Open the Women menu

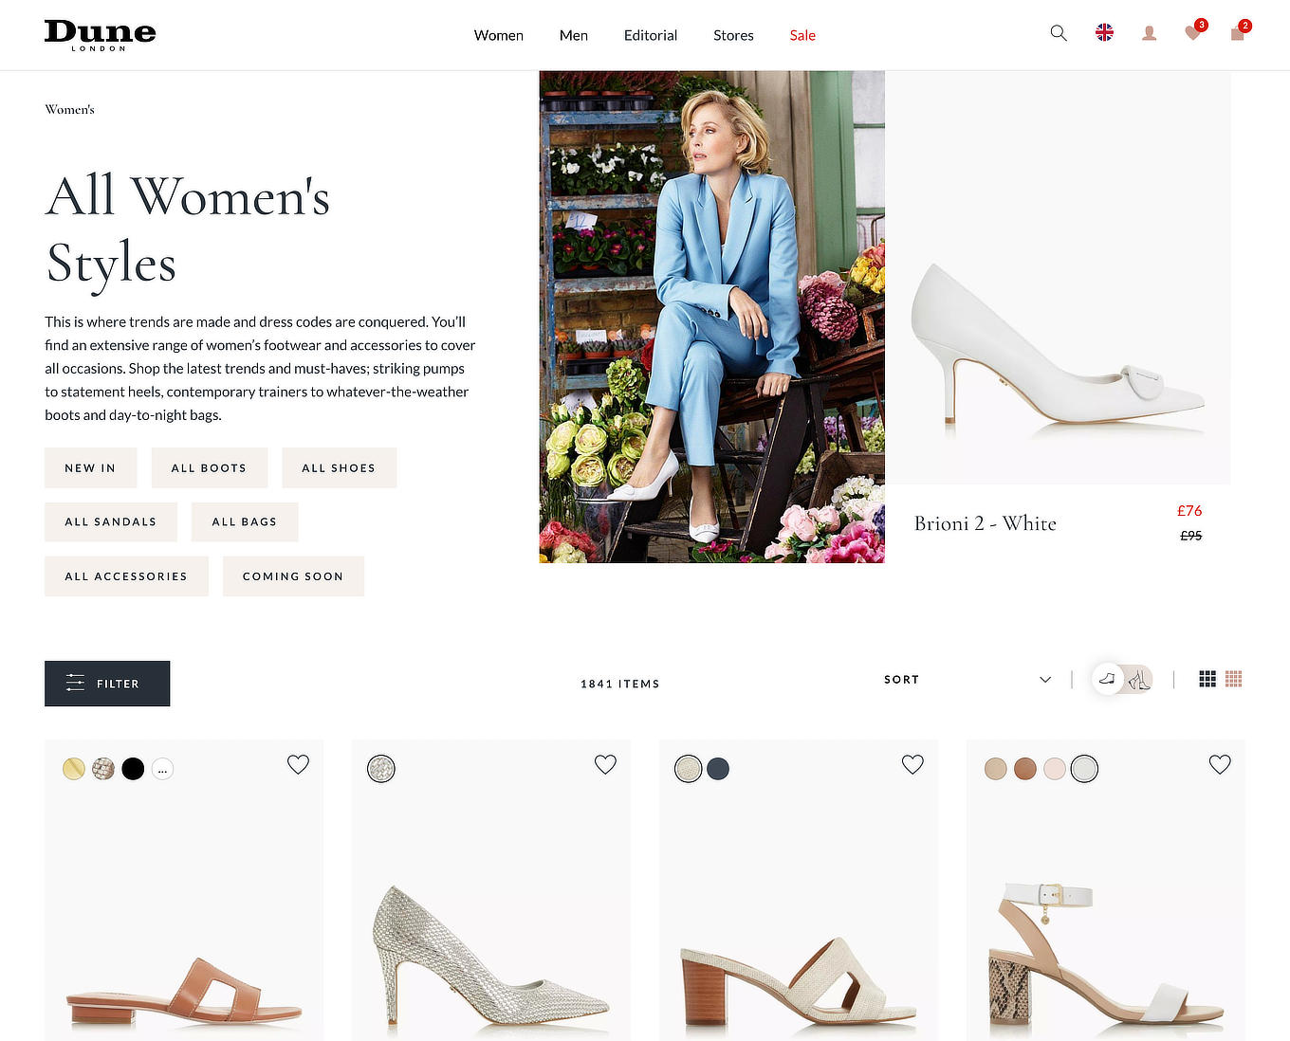click(498, 35)
